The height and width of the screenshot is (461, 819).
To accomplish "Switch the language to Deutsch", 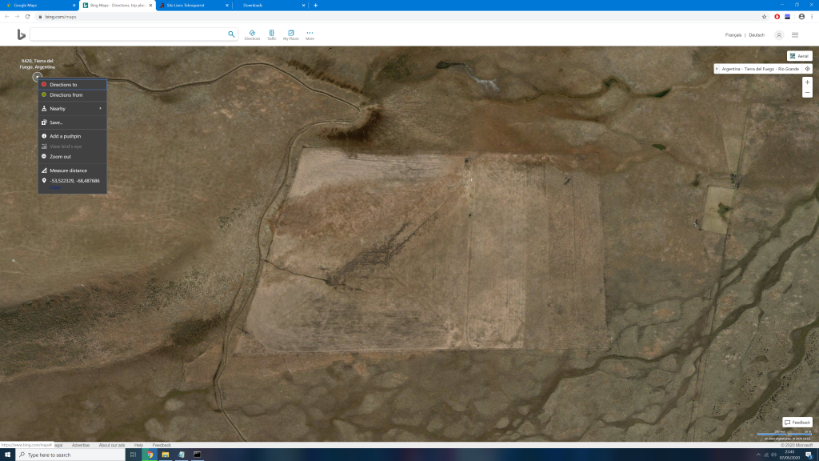I will 757,35.
